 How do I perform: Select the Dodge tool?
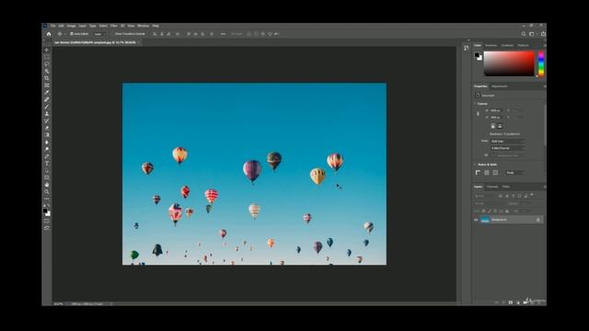(x=47, y=149)
